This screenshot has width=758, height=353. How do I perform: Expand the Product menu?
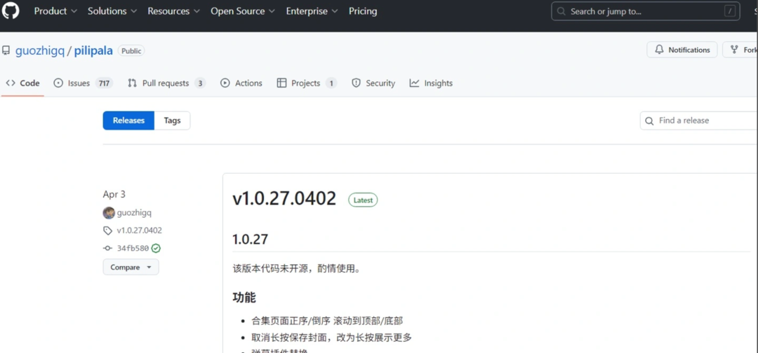coord(55,11)
